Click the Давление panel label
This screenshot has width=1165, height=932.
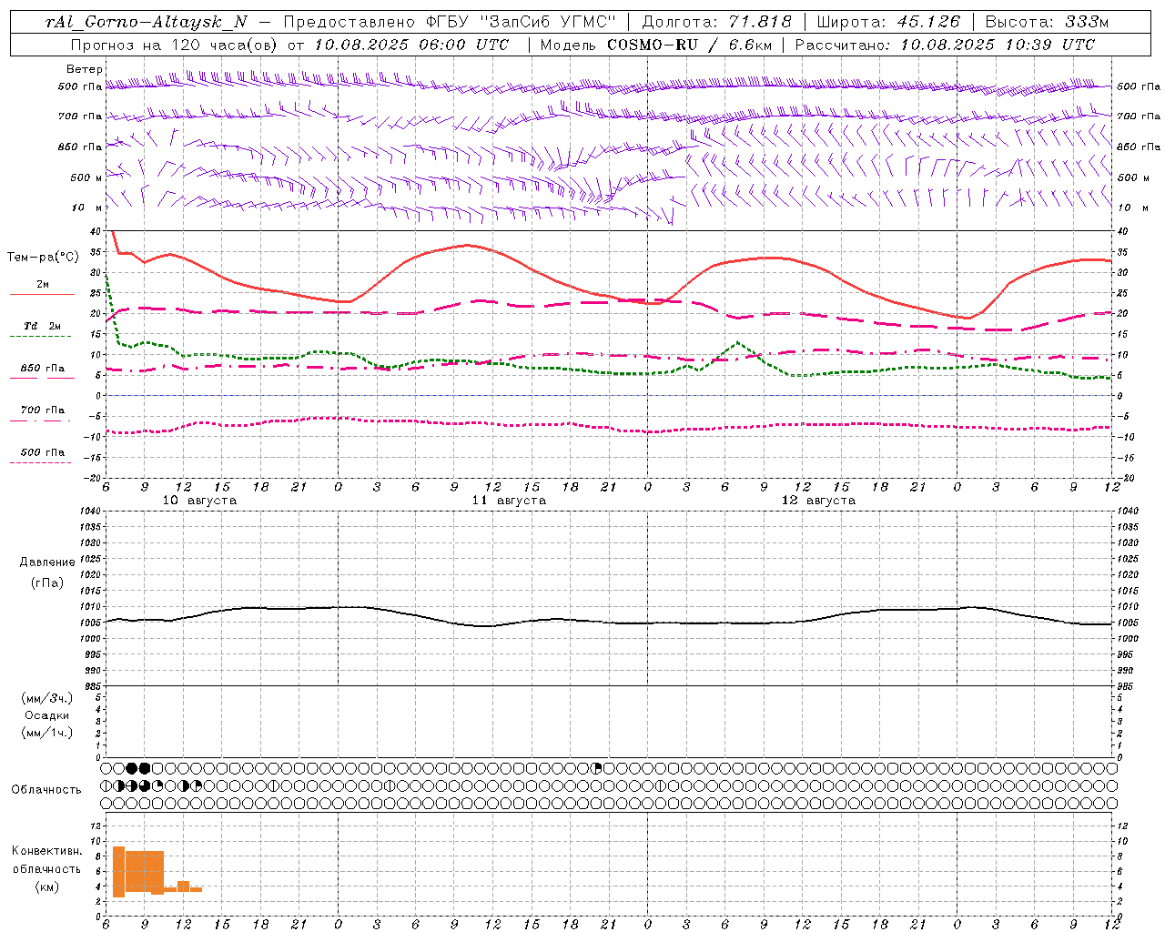[x=47, y=562]
